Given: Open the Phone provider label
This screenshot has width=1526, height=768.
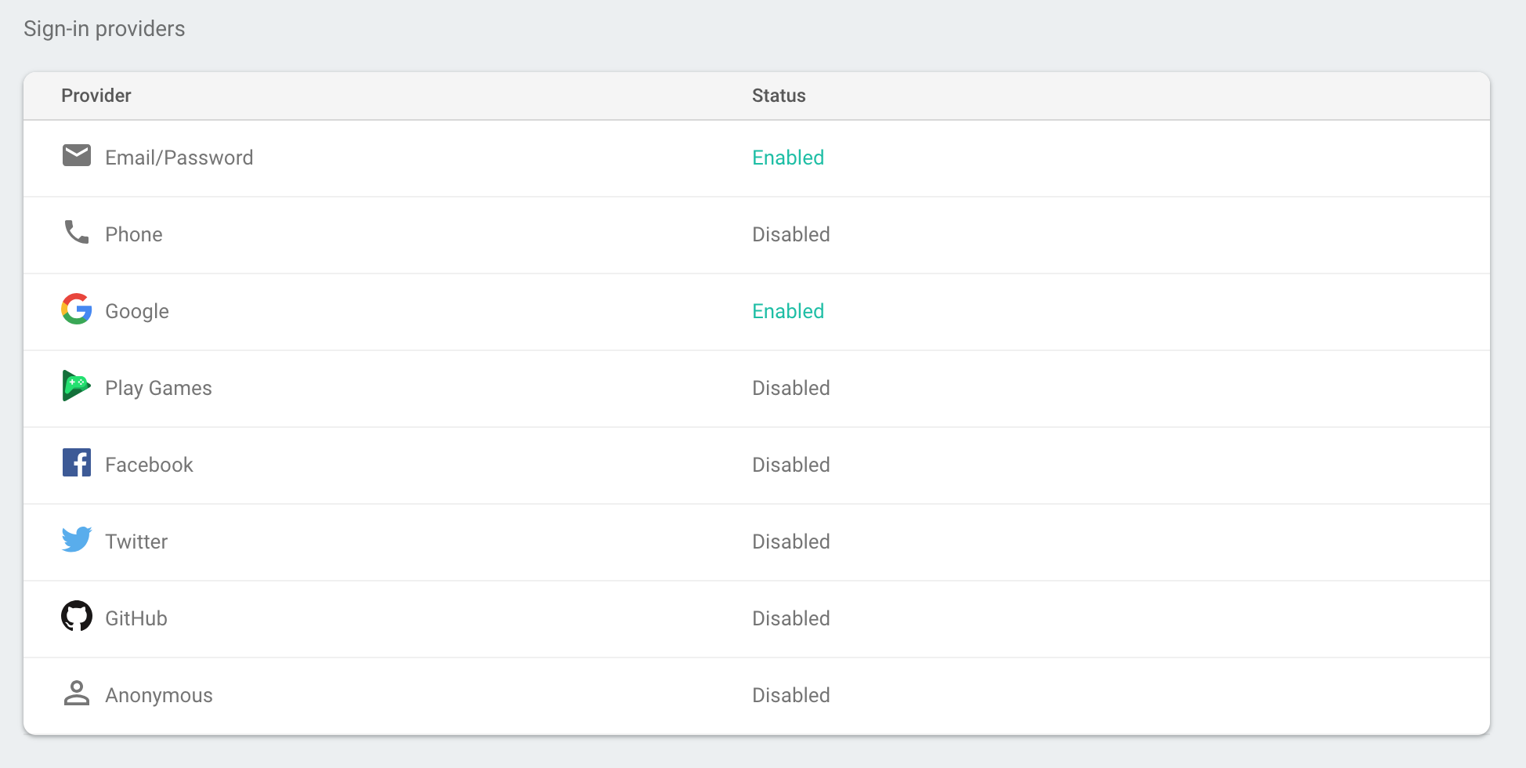Looking at the screenshot, I should [x=134, y=234].
